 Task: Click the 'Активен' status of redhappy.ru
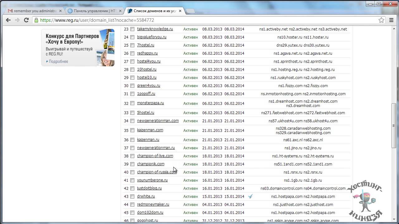tap(190, 53)
